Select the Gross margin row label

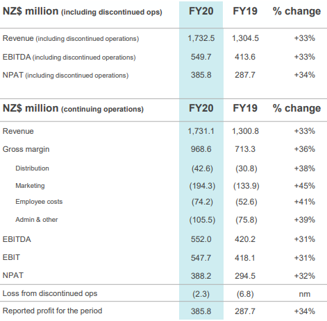click(26, 149)
